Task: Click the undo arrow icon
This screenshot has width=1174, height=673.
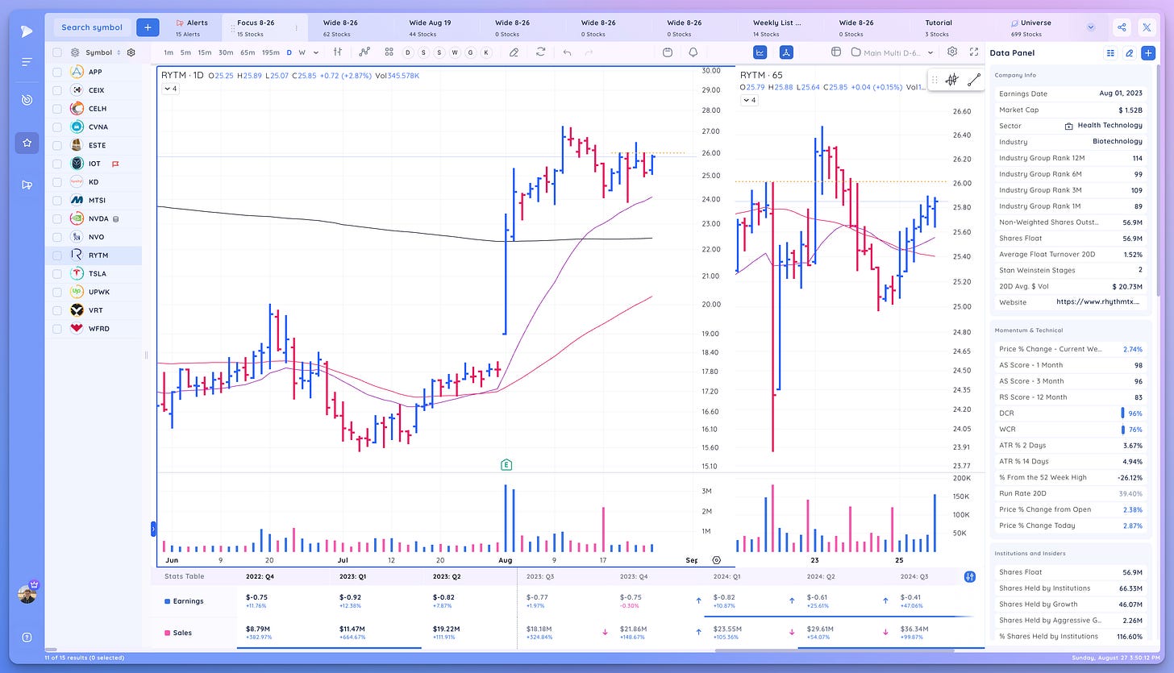Action: [567, 52]
